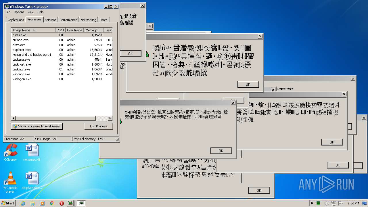The image size is (368, 207).
Task: Launch Windows Media Player from taskbar
Action: (x=42, y=203)
